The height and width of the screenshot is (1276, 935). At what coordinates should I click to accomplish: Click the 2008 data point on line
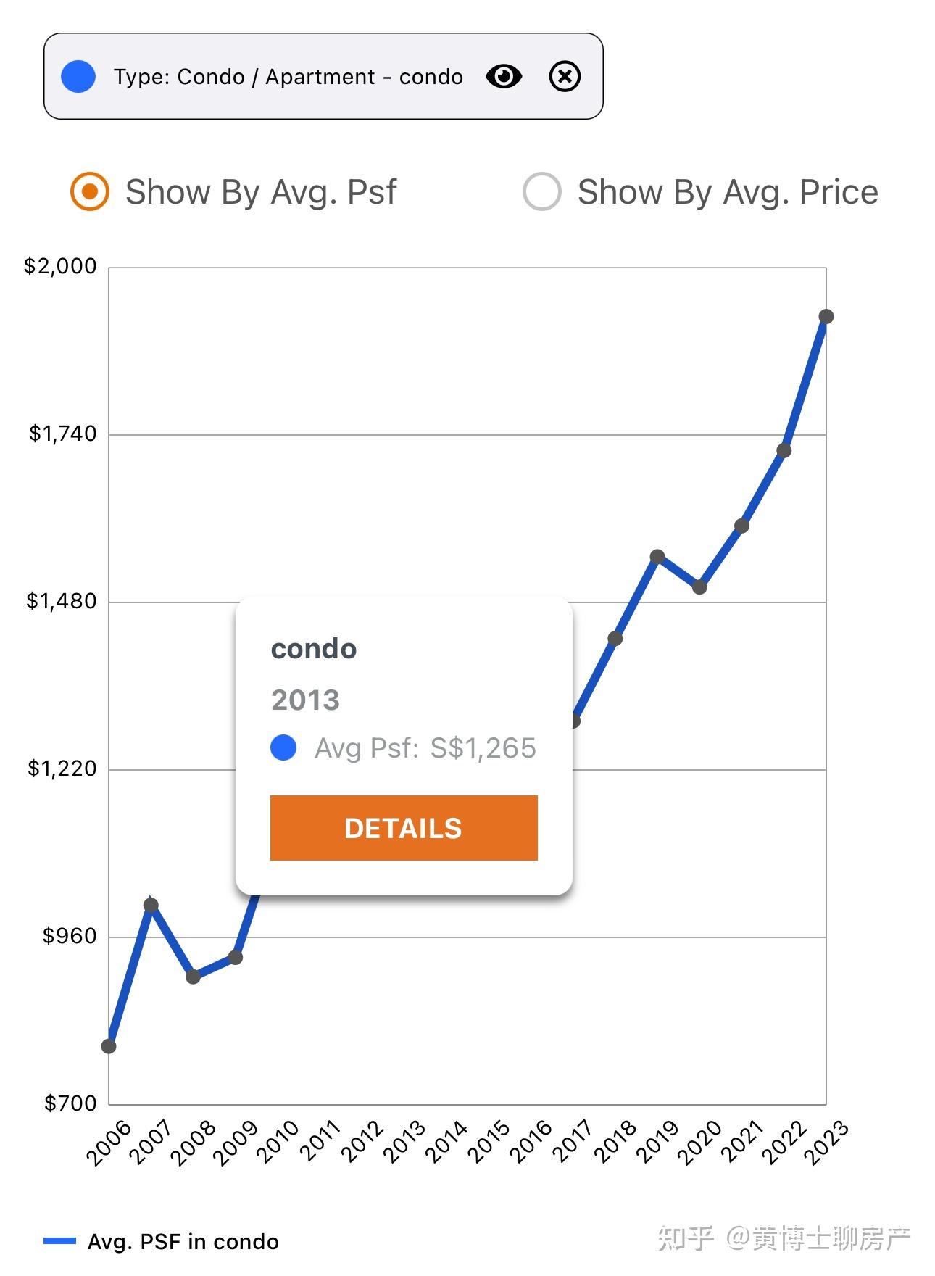[x=193, y=977]
